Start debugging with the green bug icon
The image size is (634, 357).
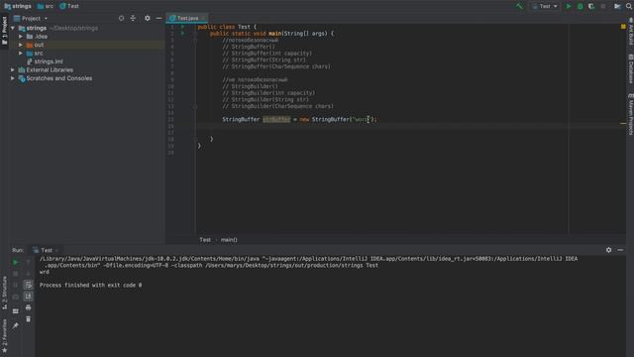tap(580, 6)
